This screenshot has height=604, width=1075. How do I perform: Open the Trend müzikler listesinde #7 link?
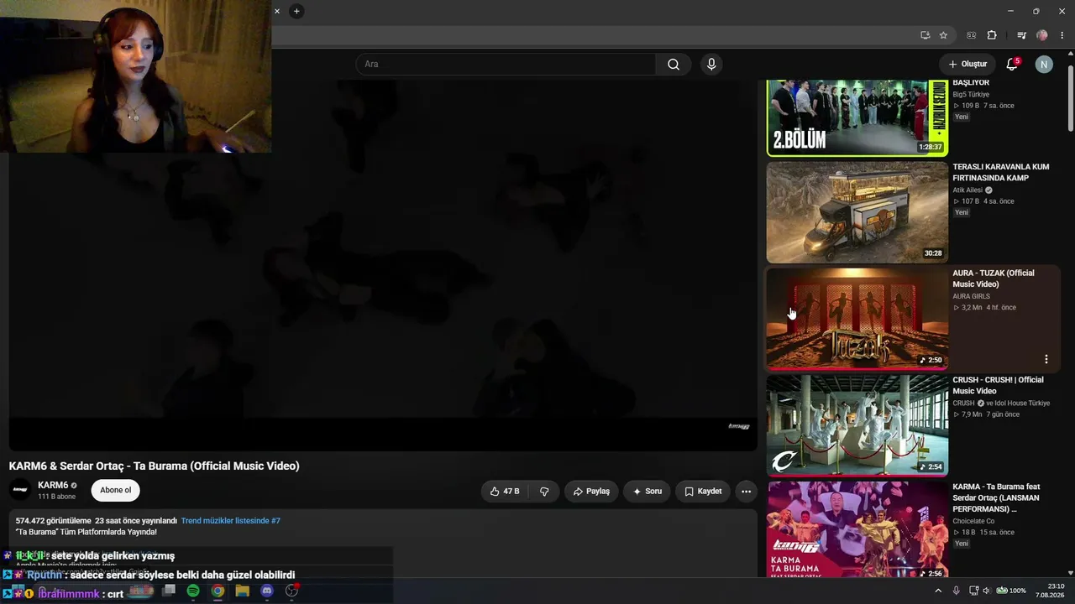231,521
